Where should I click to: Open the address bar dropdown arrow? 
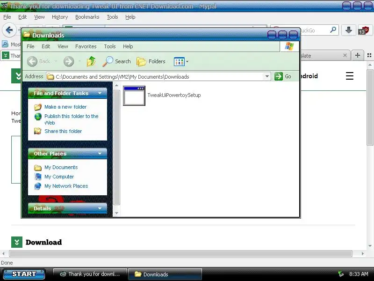click(267, 76)
